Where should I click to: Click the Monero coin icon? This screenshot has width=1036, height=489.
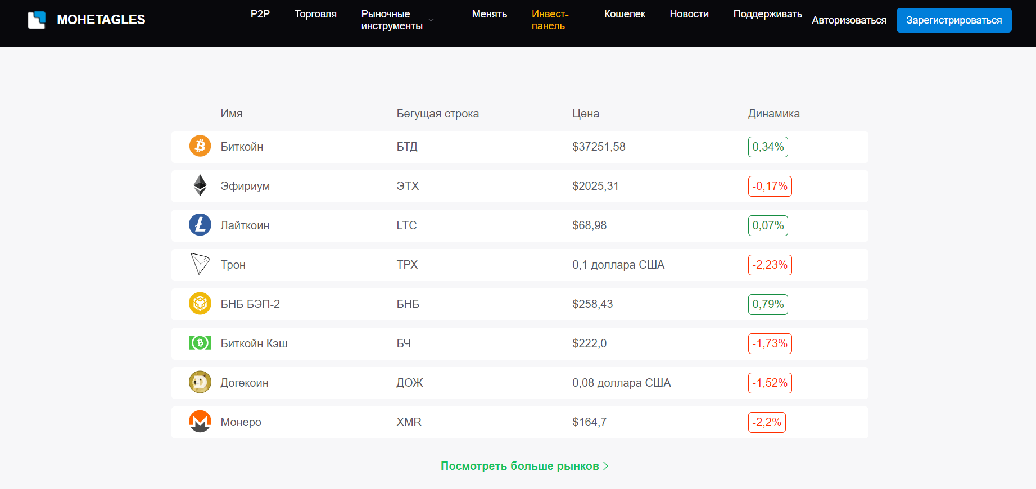click(200, 422)
